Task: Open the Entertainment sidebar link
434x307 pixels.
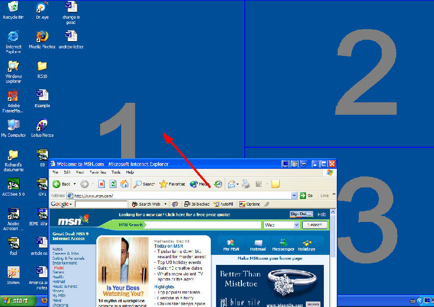Action: coord(65,263)
